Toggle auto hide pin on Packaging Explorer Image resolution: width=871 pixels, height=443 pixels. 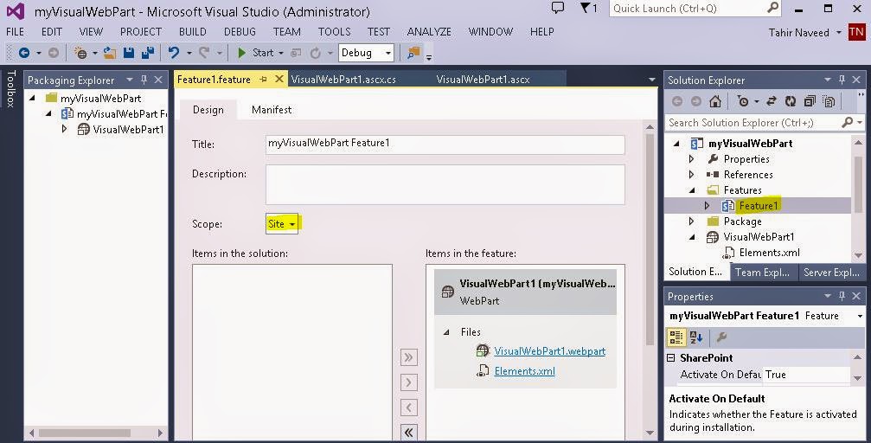144,80
